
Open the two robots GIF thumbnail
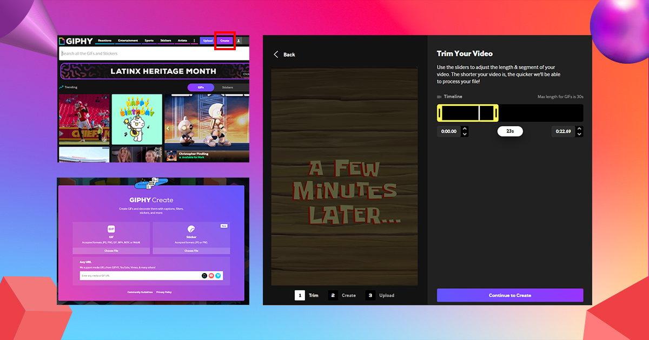[207, 121]
